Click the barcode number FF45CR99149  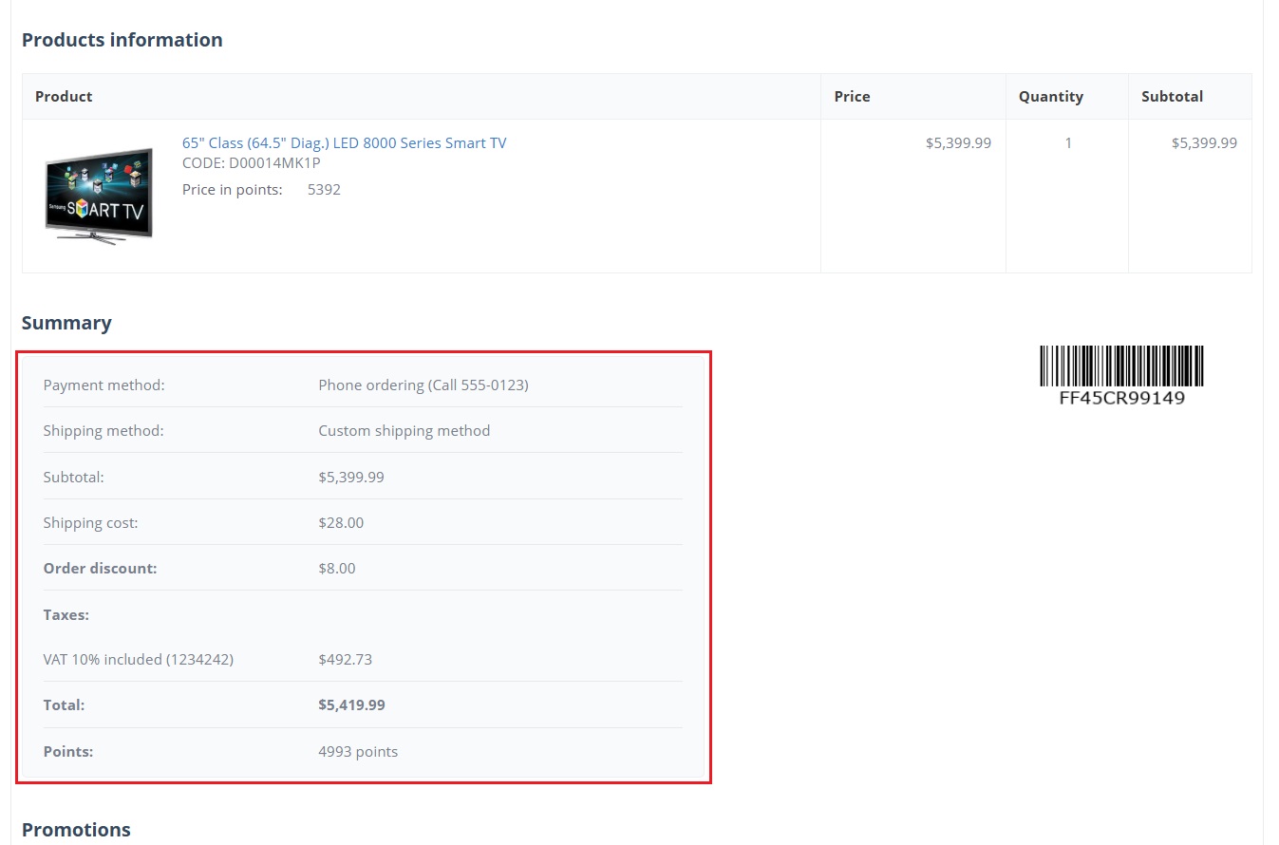coord(1121,399)
